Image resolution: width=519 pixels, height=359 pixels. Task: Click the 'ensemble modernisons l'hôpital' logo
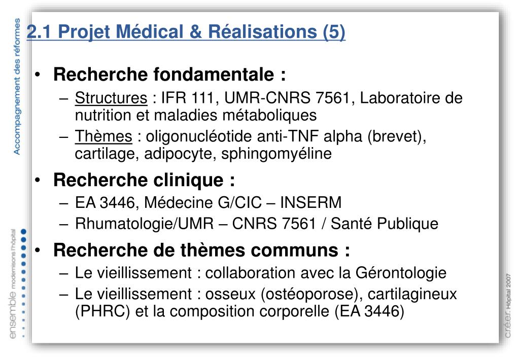[x=13, y=284]
